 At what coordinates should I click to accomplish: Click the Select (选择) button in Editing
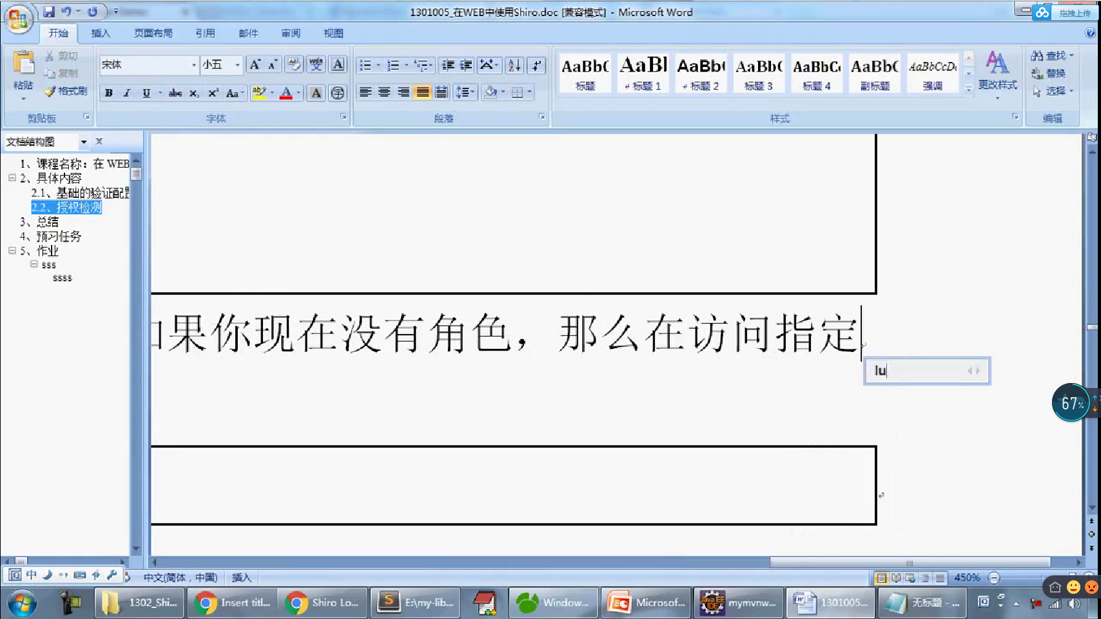1053,92
